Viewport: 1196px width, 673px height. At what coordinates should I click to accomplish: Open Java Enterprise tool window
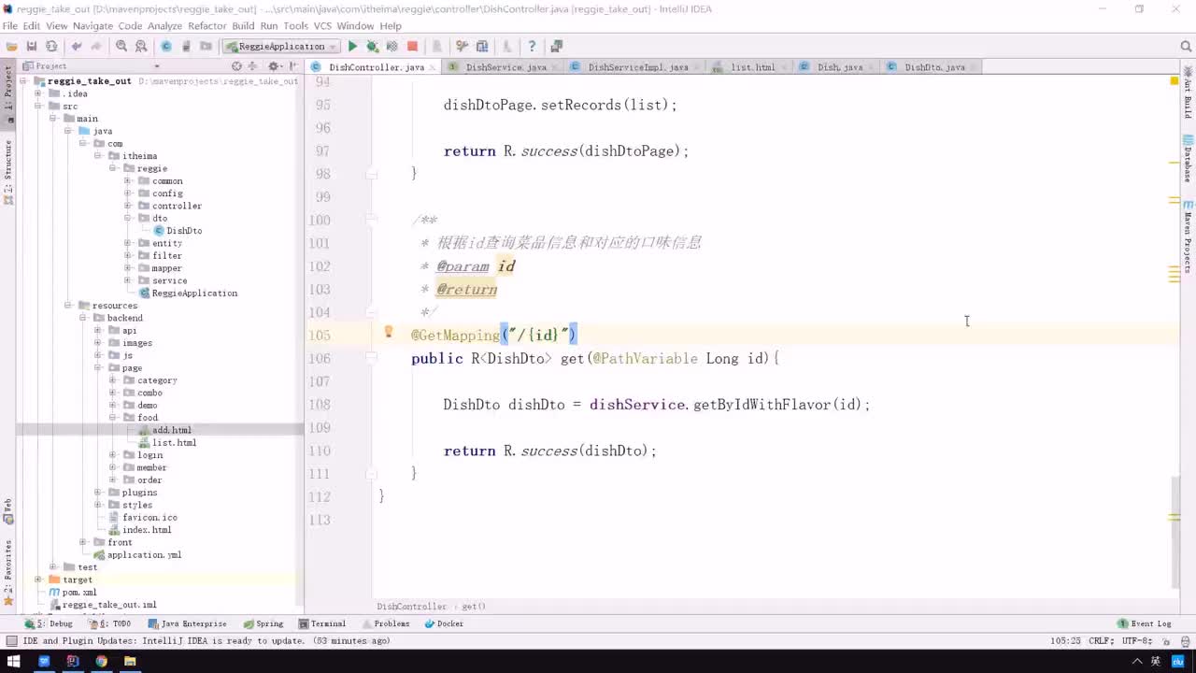tap(187, 623)
